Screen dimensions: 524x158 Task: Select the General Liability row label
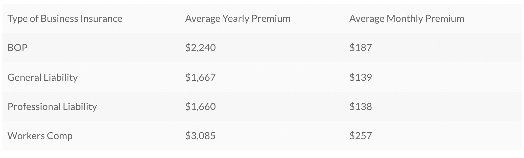coord(43,77)
